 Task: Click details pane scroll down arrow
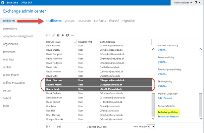(x=201, y=118)
